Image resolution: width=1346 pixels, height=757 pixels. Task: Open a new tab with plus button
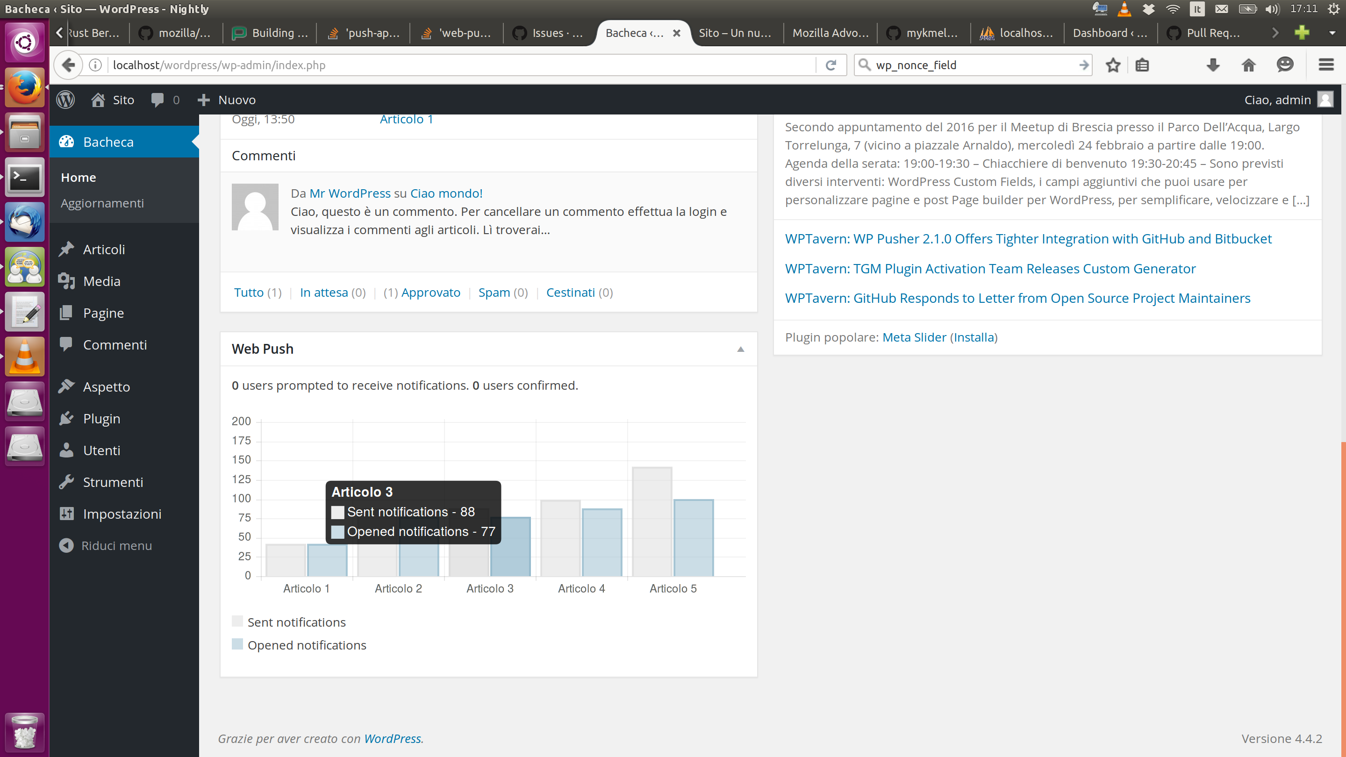tap(1302, 32)
